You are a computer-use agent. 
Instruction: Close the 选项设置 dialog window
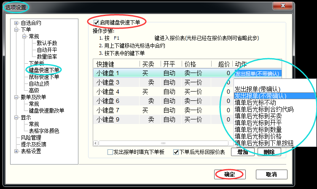pyautogui.click(x=282, y=5)
